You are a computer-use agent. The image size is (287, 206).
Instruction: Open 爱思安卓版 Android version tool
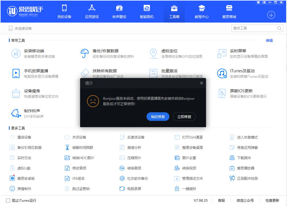(23, 178)
